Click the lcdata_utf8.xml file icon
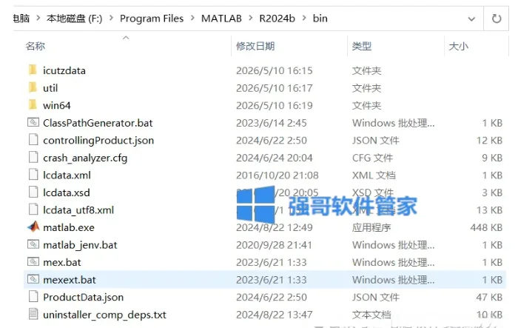 pyautogui.click(x=33, y=210)
